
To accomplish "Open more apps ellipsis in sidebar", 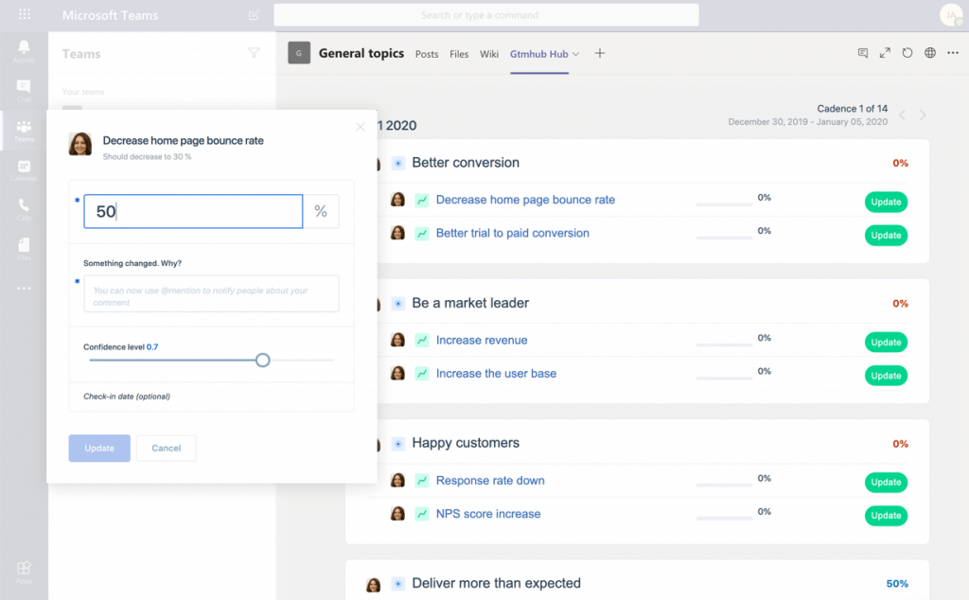I will pyautogui.click(x=24, y=289).
